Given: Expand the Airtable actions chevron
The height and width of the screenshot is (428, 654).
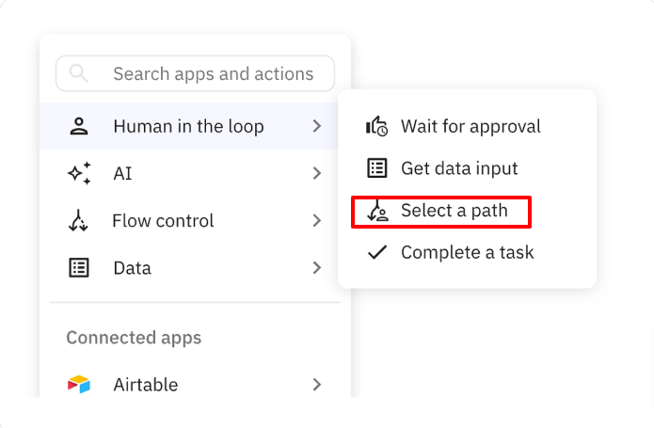Looking at the screenshot, I should (x=317, y=384).
